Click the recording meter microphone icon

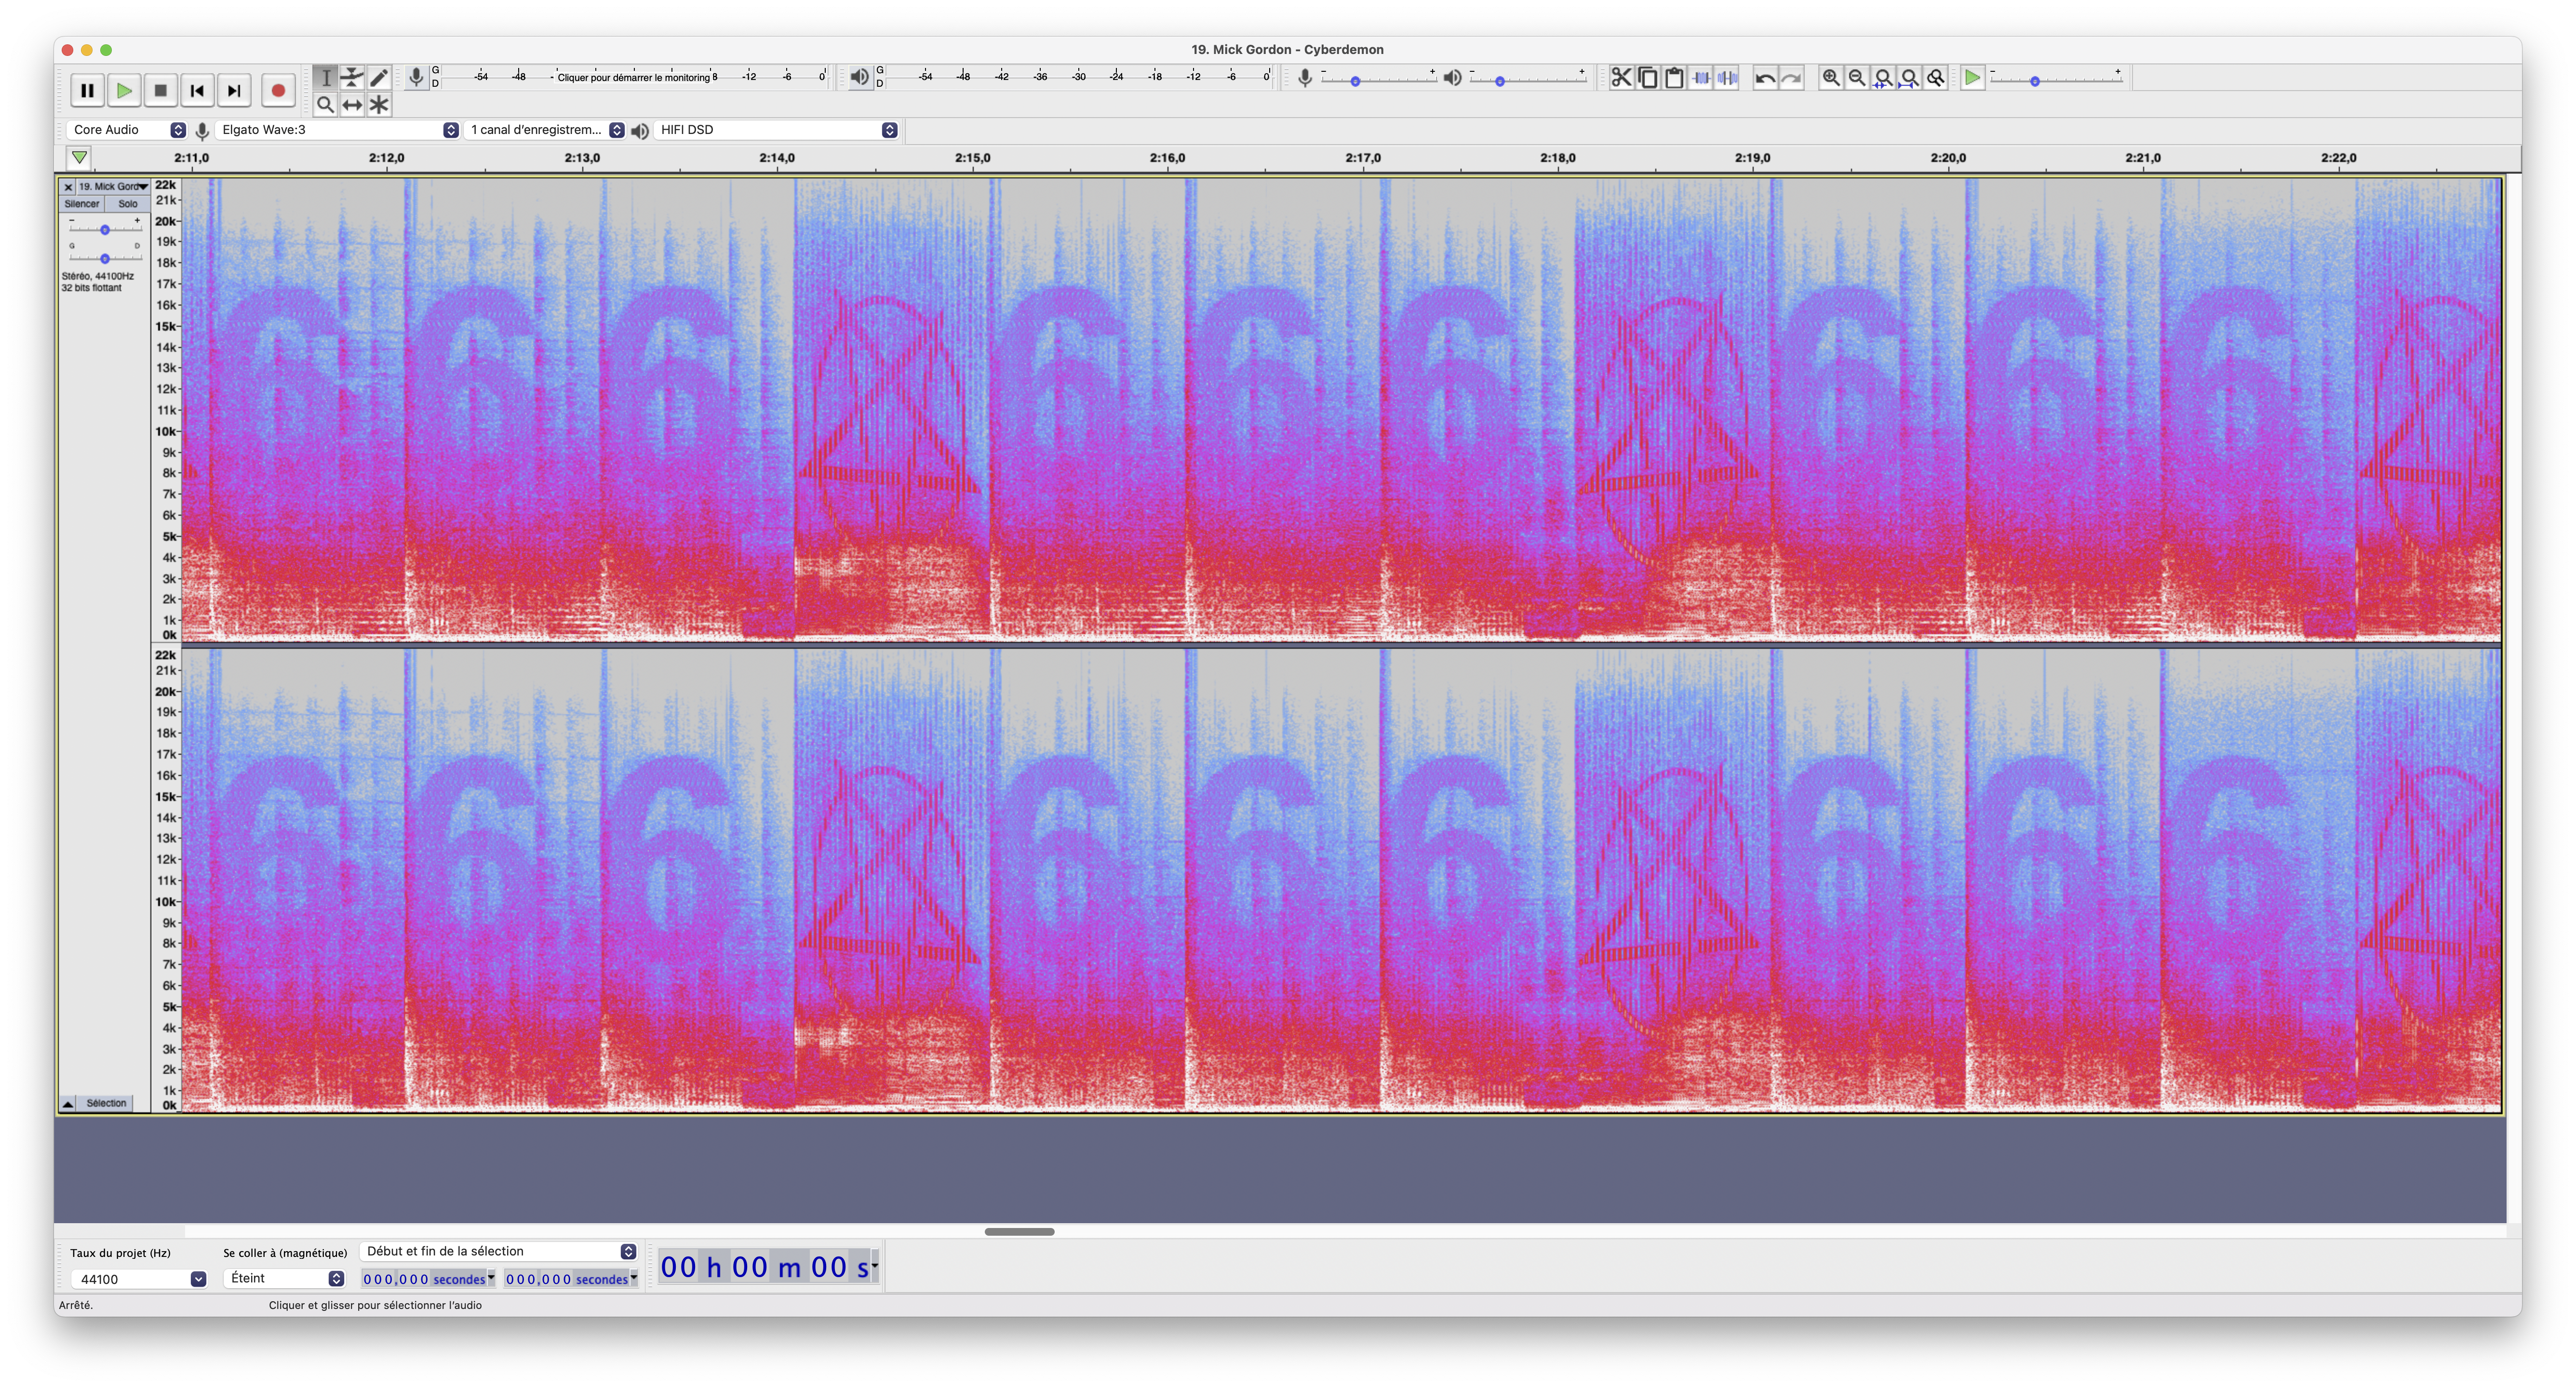point(416,77)
